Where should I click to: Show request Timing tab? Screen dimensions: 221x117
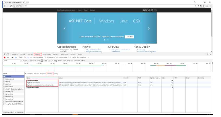point(56,74)
